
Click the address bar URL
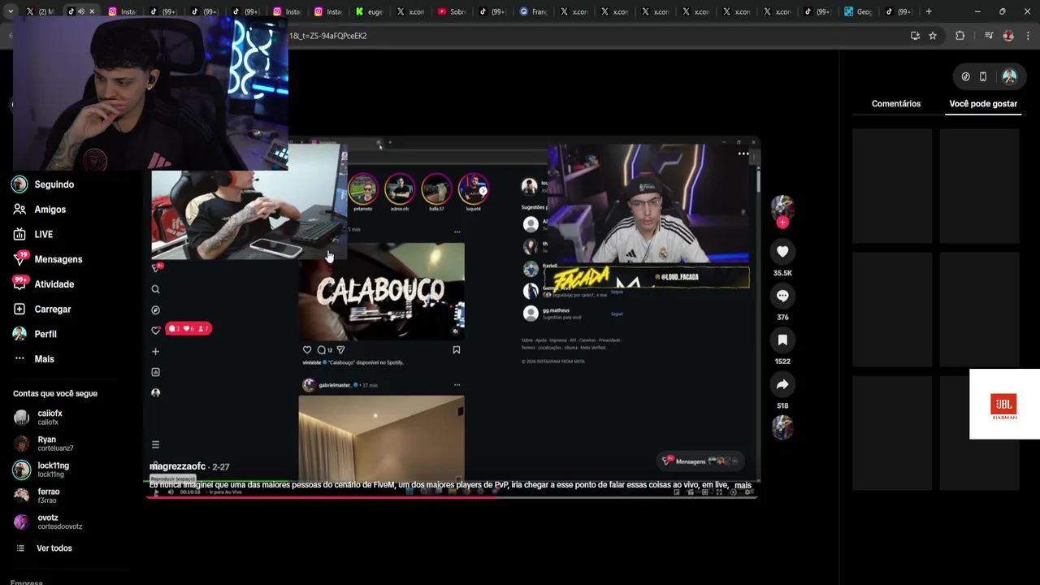point(328,36)
